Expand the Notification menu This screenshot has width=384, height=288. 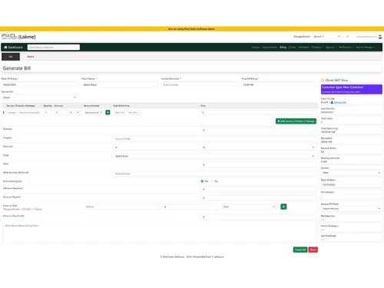click(x=346, y=48)
